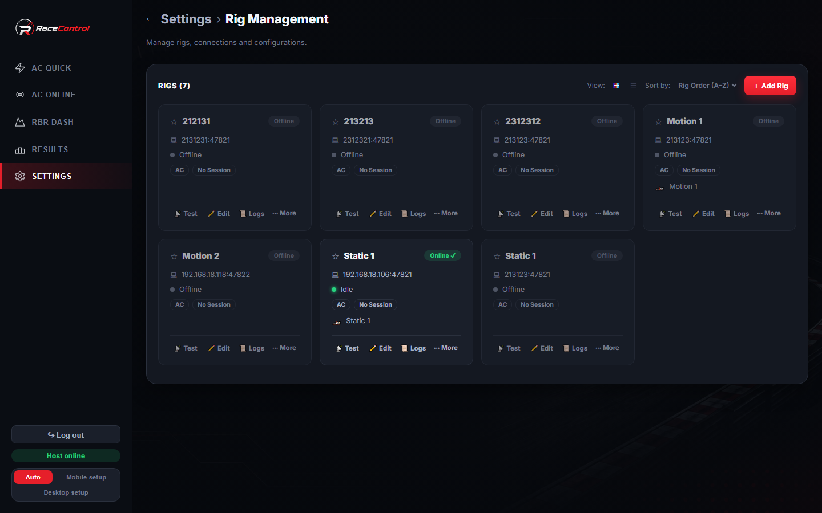Screen dimensions: 822x513
Task: Open Logs for online Static 1 rig
Action: click(414, 348)
